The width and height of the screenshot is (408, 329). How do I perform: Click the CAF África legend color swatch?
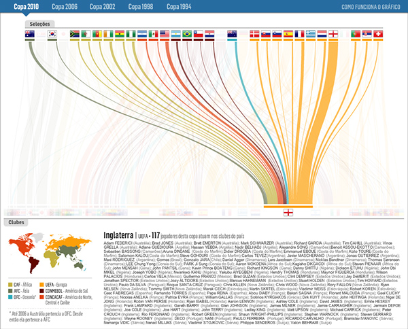[10, 285]
